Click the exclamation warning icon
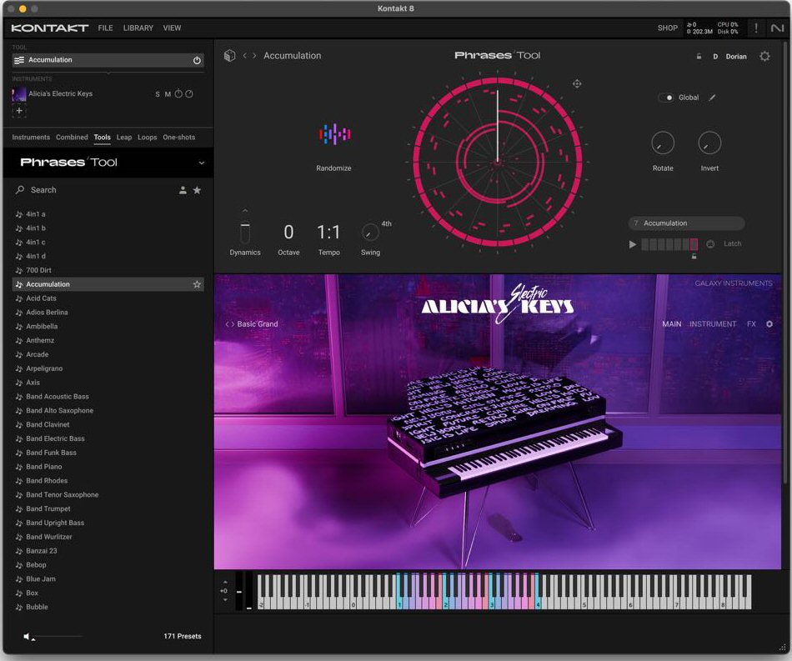This screenshot has width=792, height=661. tap(755, 28)
